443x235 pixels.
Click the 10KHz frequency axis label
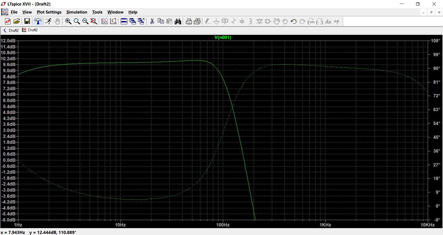tap(427, 225)
